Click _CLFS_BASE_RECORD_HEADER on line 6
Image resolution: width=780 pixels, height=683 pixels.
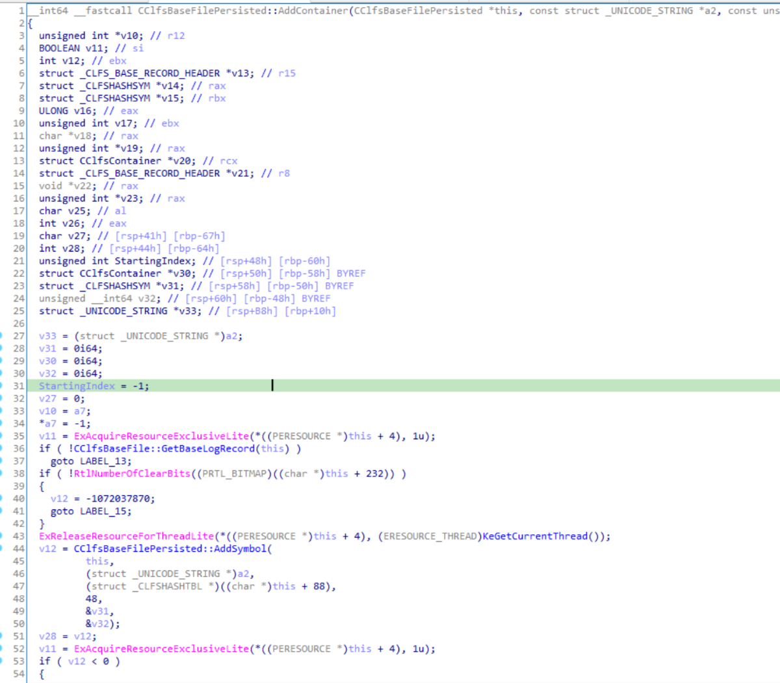(149, 73)
